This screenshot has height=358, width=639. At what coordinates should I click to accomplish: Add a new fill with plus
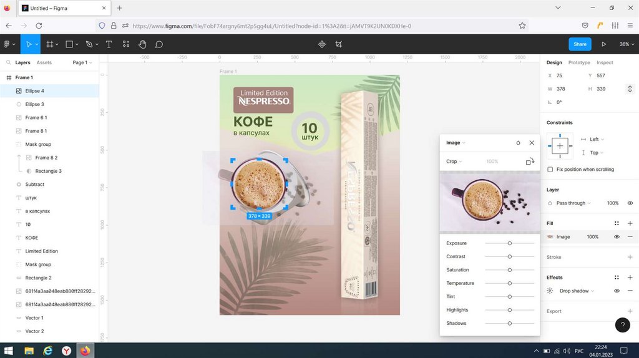(630, 223)
